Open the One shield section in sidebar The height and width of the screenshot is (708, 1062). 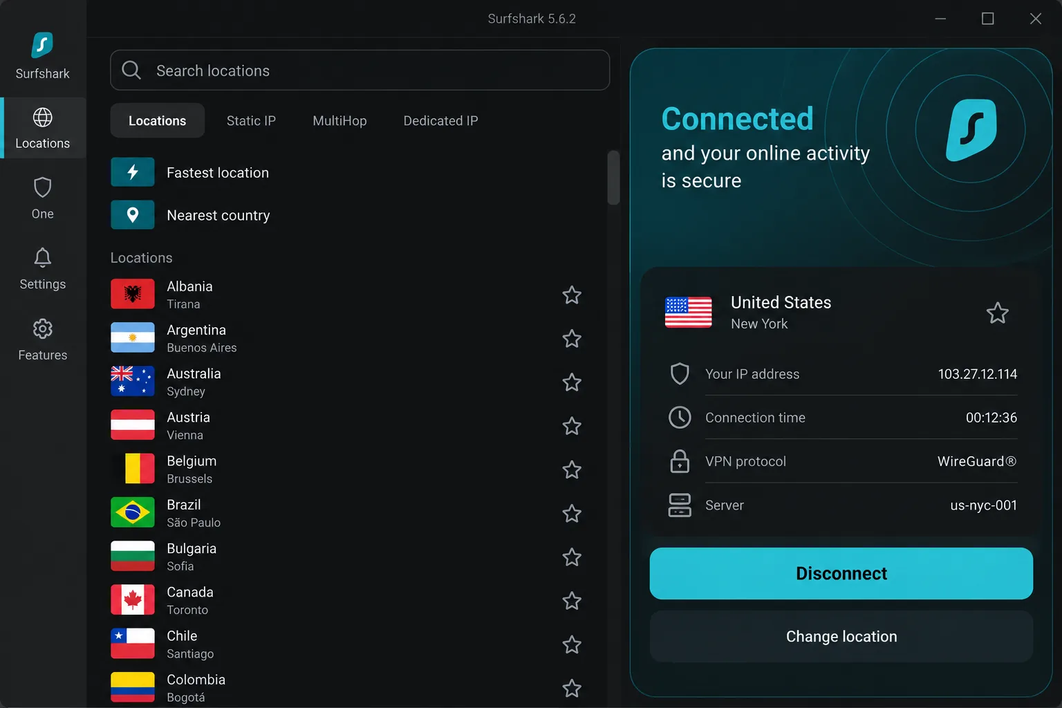click(43, 198)
